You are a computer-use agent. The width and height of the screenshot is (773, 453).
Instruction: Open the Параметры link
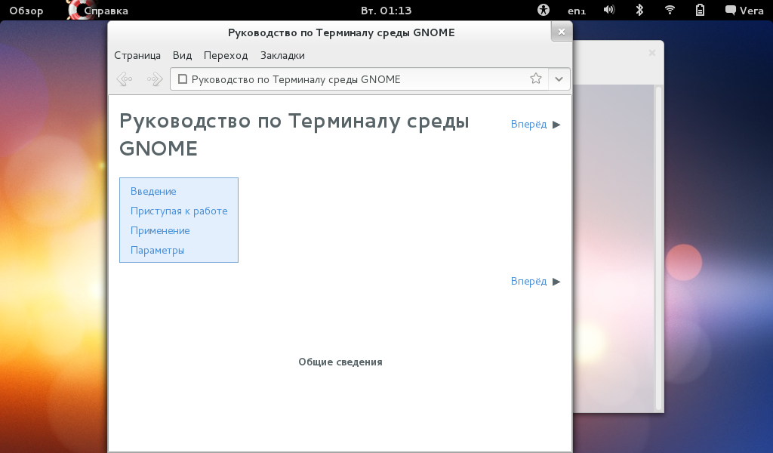pyautogui.click(x=157, y=251)
